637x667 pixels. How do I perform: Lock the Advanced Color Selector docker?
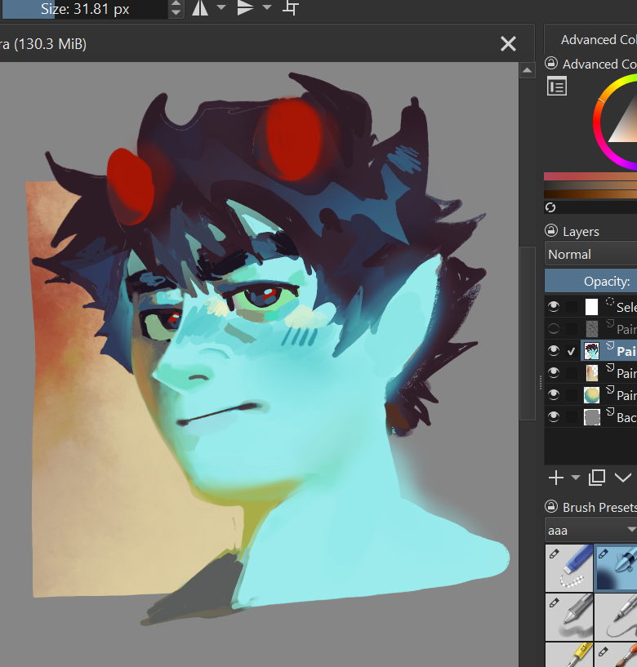(551, 64)
